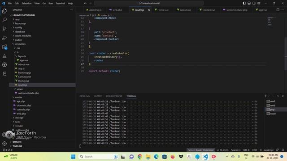Click Explorer more actions ellipsis
Viewport: 287px width, 161px height.
click(x=71, y=10)
